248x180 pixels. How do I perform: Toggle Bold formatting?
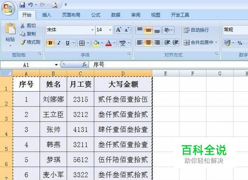[50, 43]
